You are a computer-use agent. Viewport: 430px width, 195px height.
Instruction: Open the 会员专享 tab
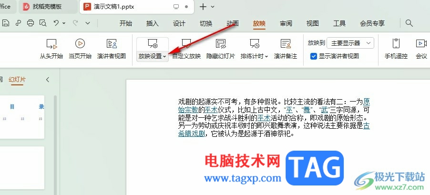(x=372, y=23)
